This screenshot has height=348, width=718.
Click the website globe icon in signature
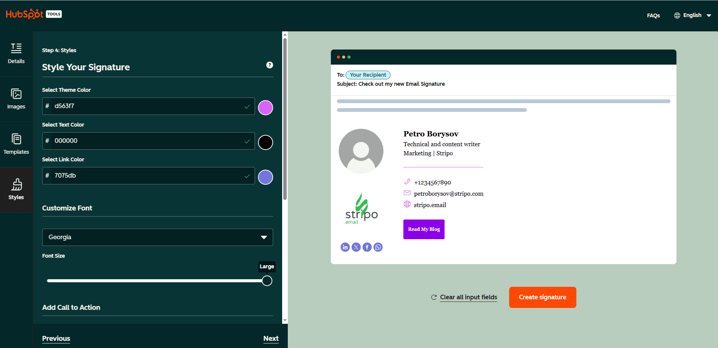407,204
